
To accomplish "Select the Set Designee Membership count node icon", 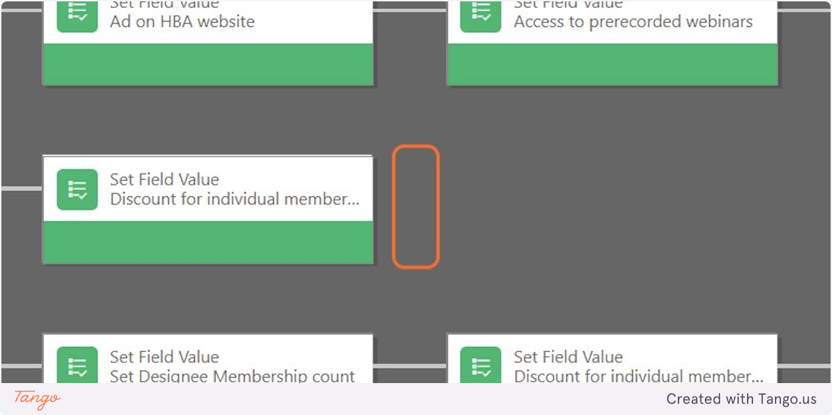I will (x=78, y=365).
